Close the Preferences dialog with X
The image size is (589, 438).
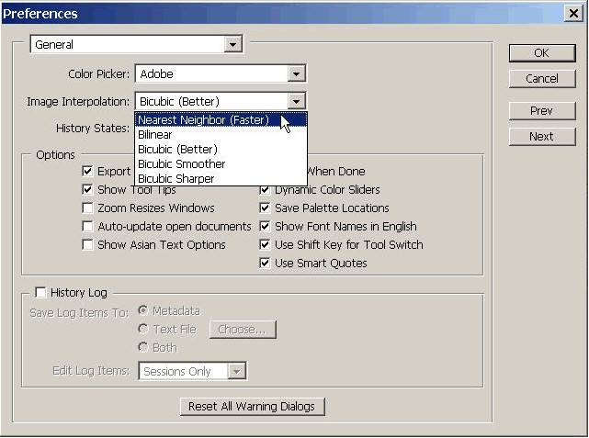click(573, 14)
